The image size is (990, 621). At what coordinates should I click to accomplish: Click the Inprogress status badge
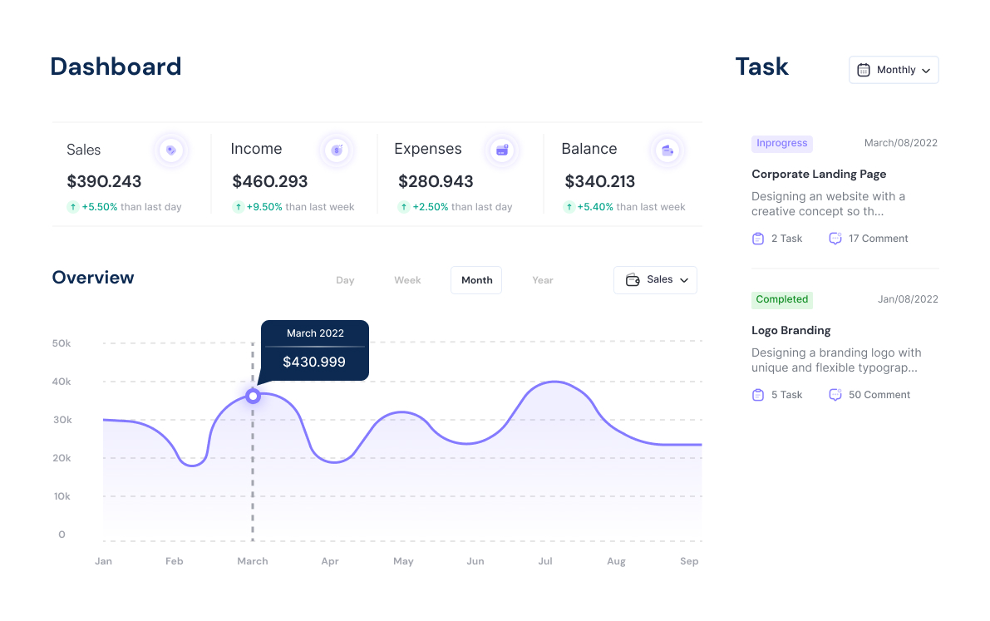pos(781,143)
